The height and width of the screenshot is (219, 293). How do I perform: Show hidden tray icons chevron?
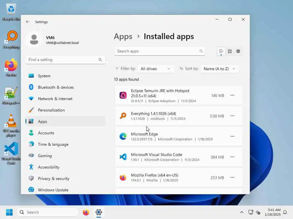click(x=241, y=212)
